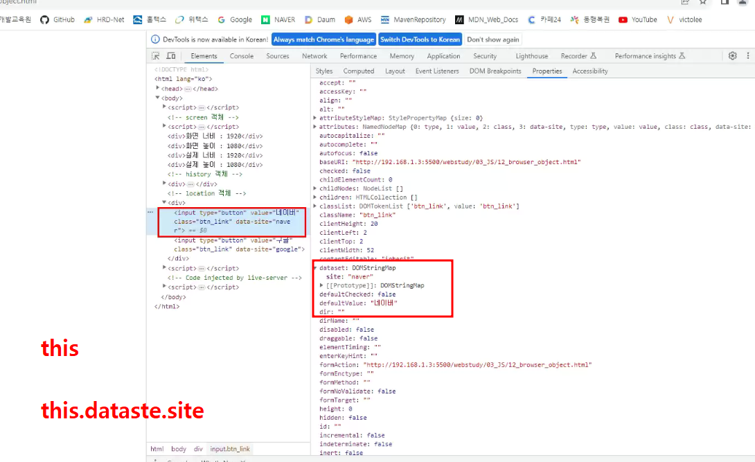Select the body breadcrumb

tap(178, 449)
